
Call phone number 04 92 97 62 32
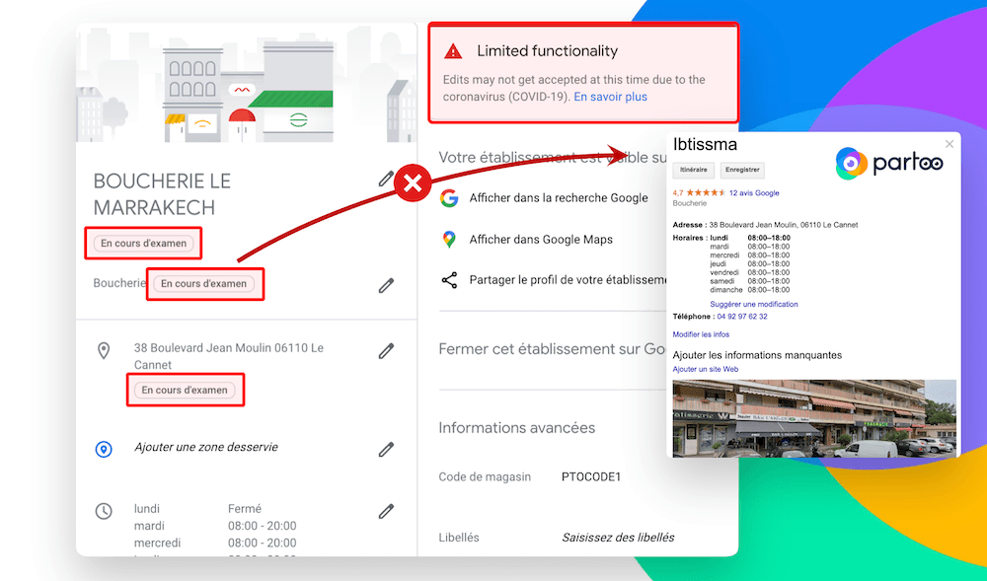click(742, 317)
